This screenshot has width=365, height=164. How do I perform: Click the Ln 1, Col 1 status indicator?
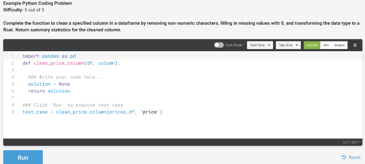[351, 142]
